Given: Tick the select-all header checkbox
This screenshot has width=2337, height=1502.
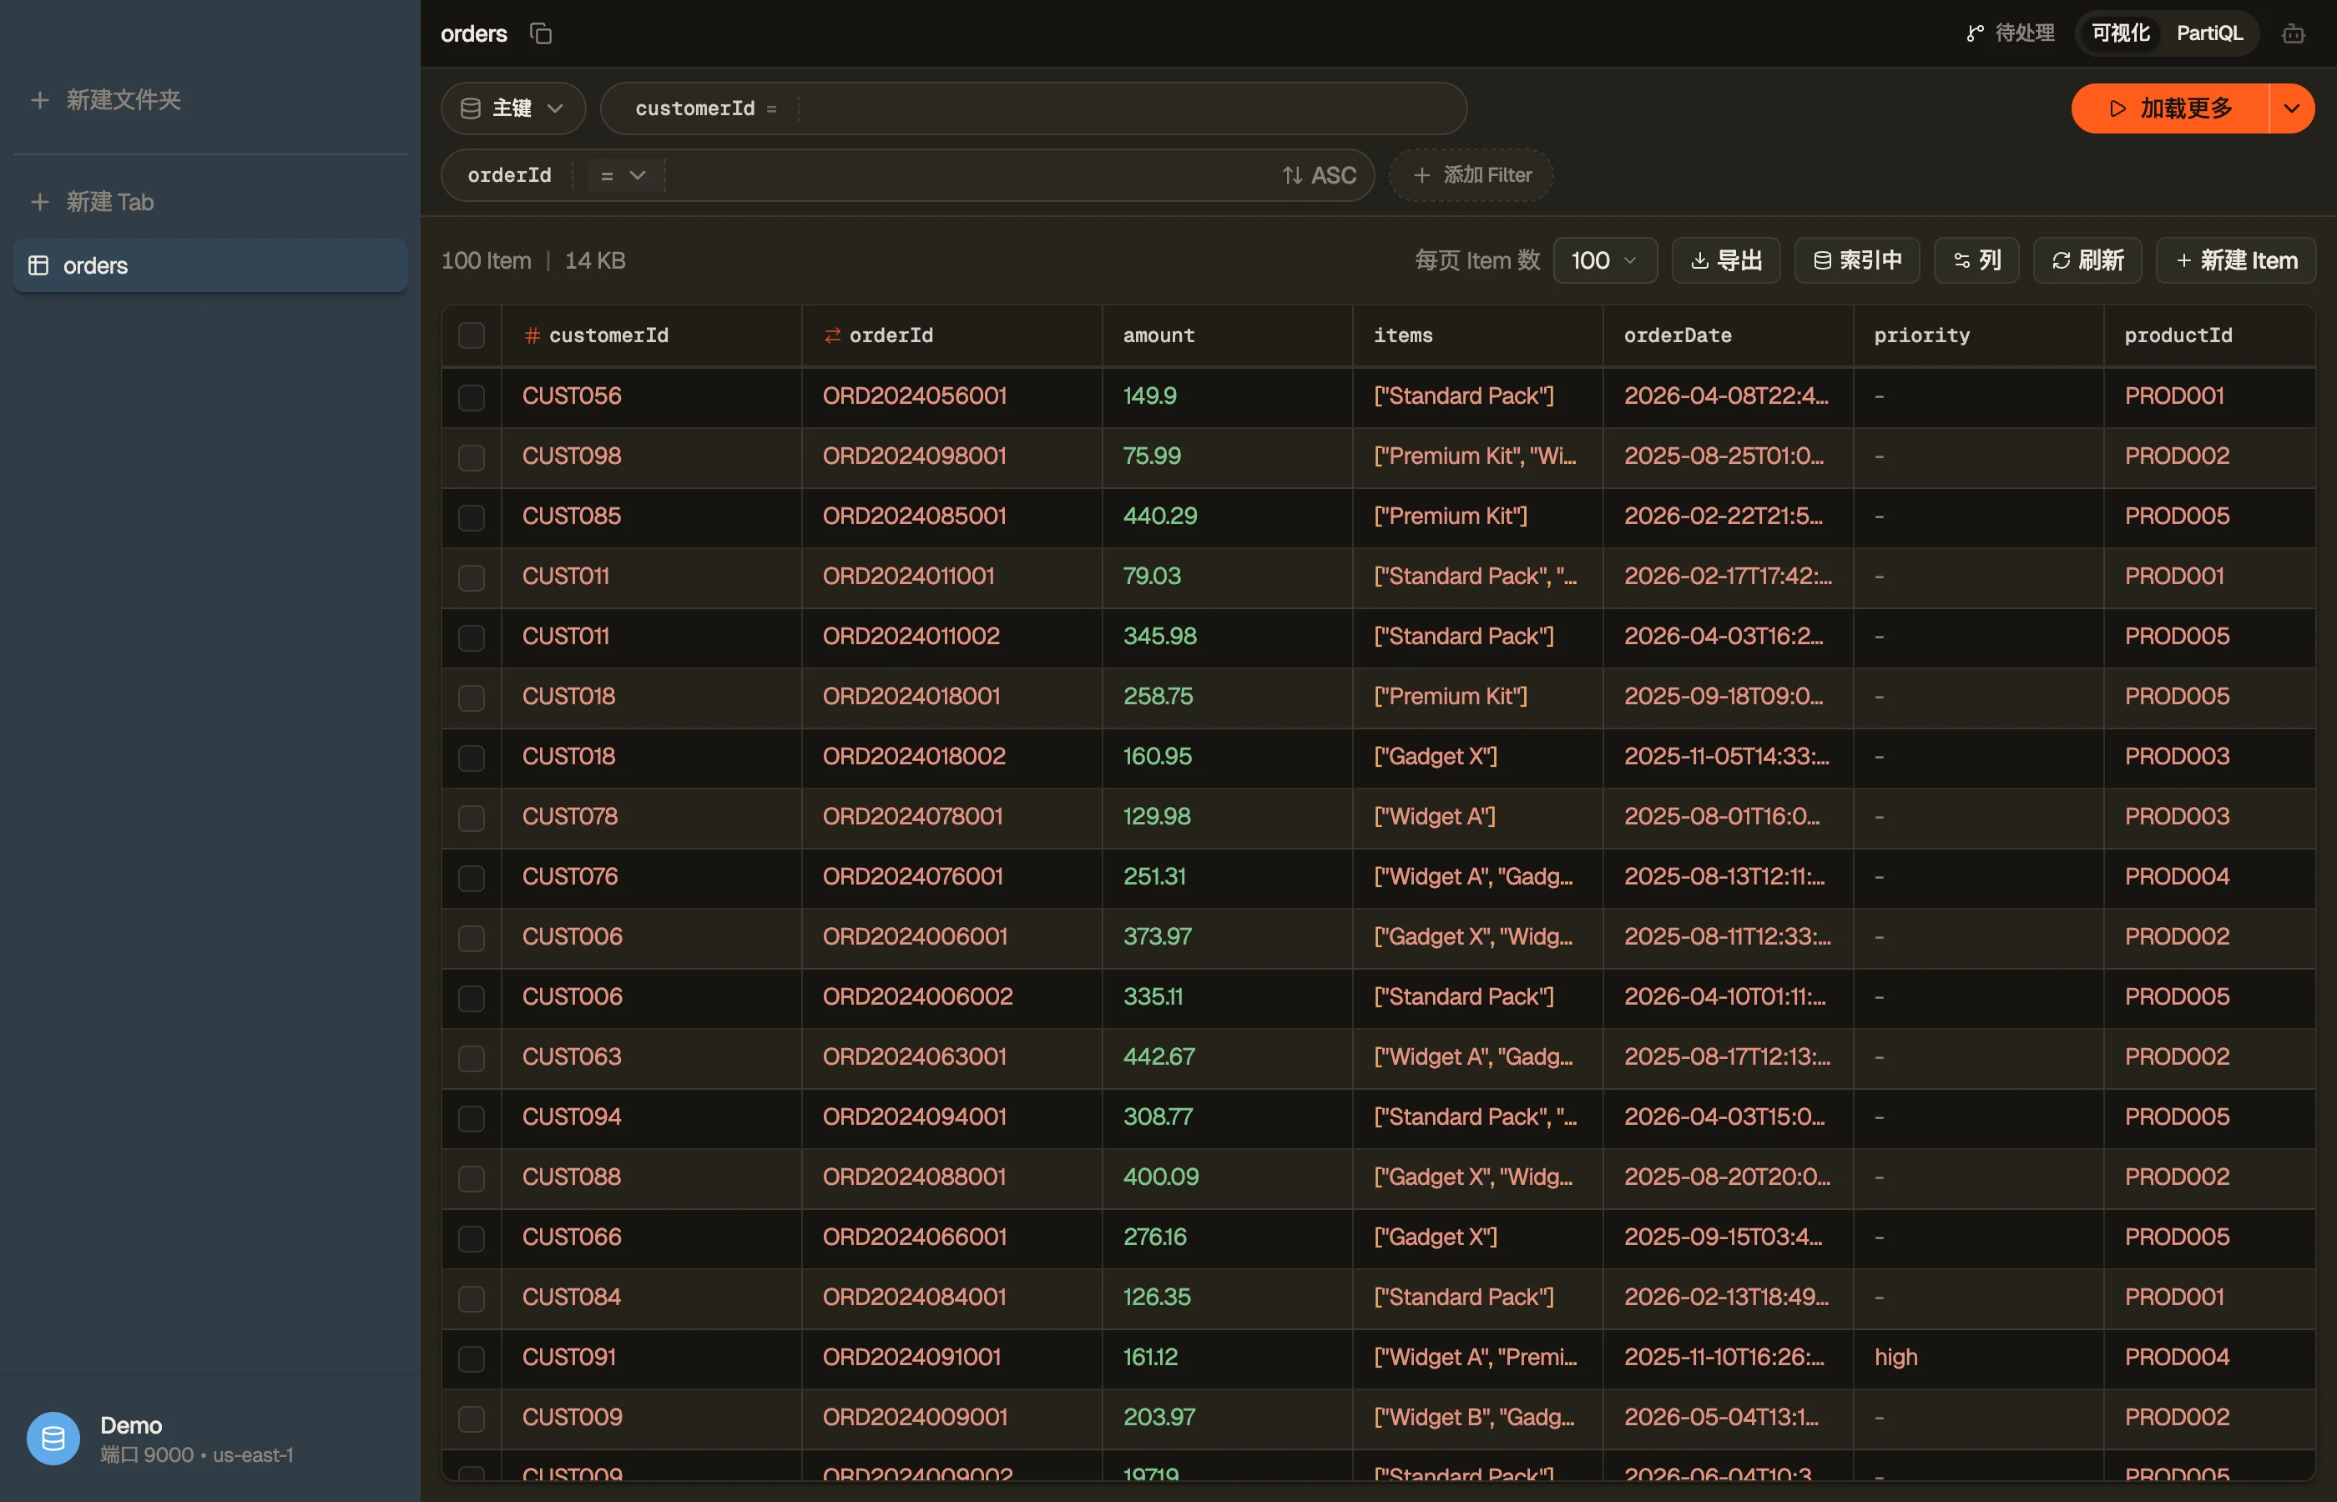Looking at the screenshot, I should pos(471,335).
